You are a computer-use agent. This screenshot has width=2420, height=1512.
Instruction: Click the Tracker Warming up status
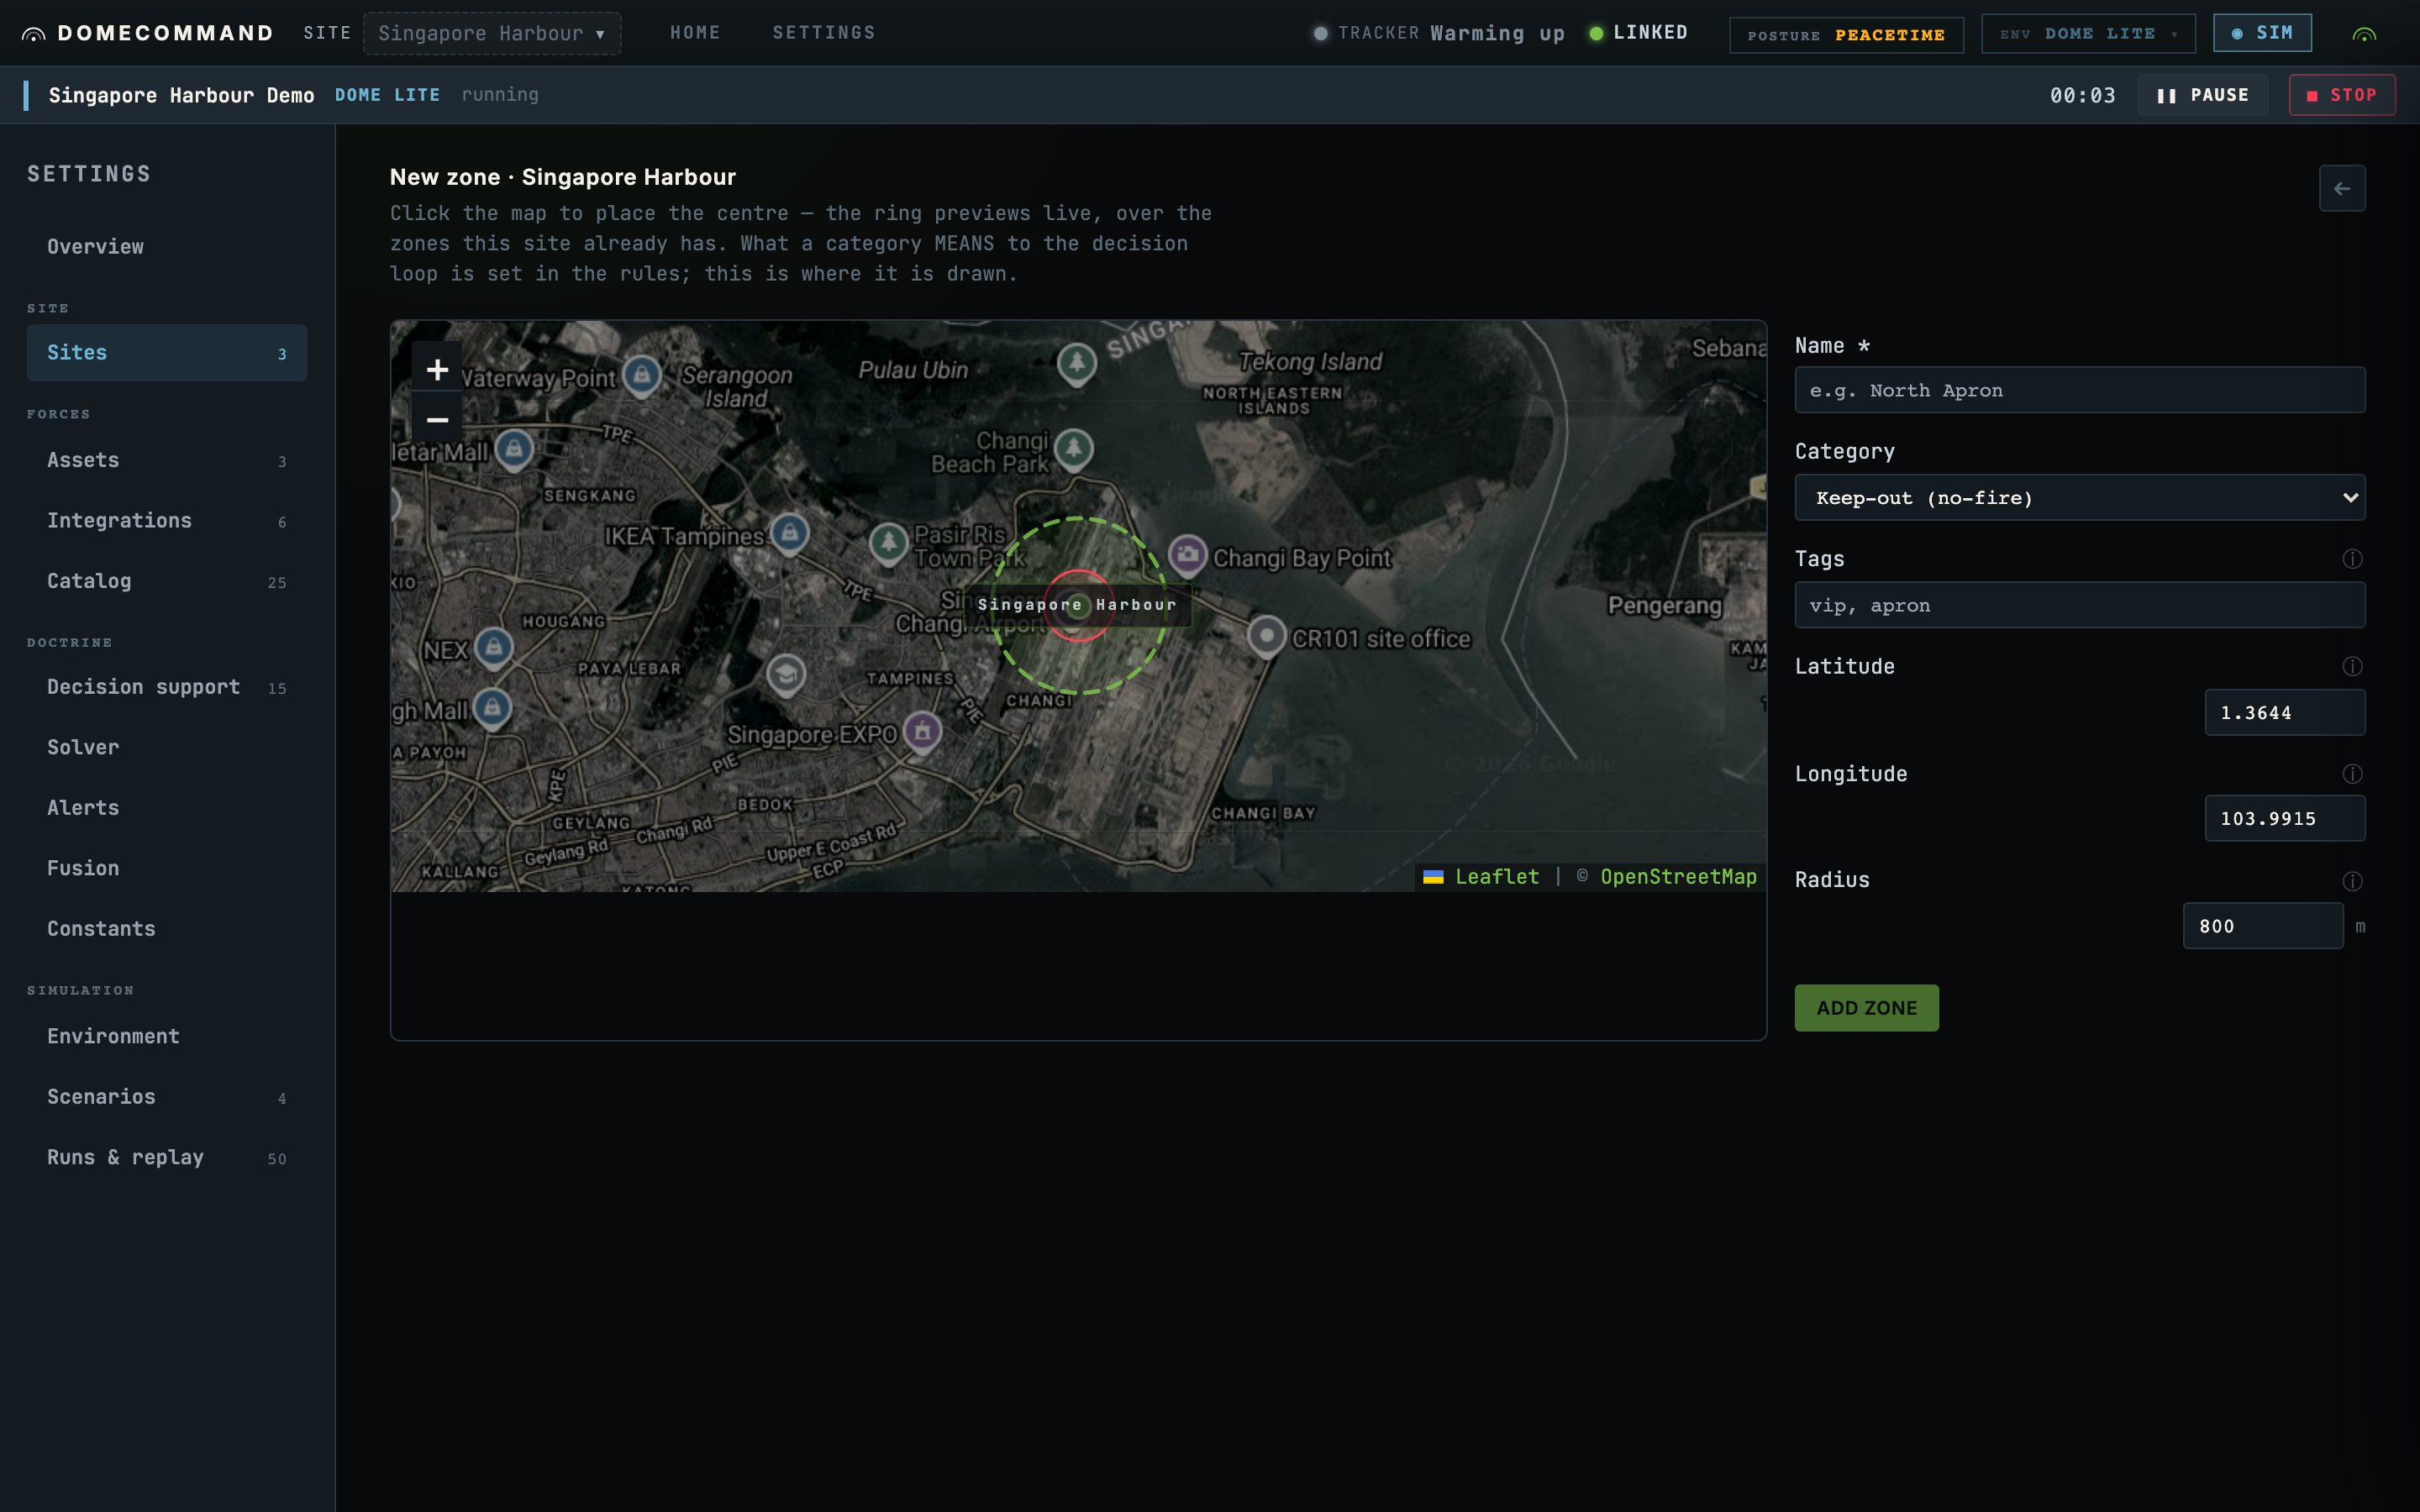[x=1439, y=33]
